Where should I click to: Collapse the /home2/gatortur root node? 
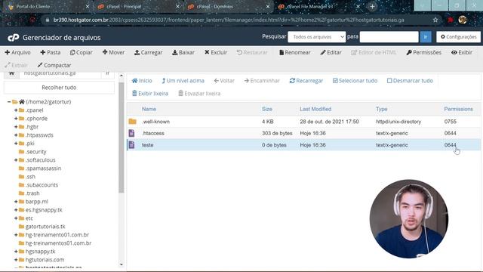point(9,102)
